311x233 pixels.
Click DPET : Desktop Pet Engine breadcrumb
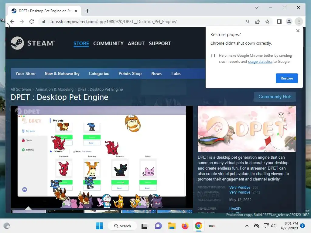click(x=100, y=89)
